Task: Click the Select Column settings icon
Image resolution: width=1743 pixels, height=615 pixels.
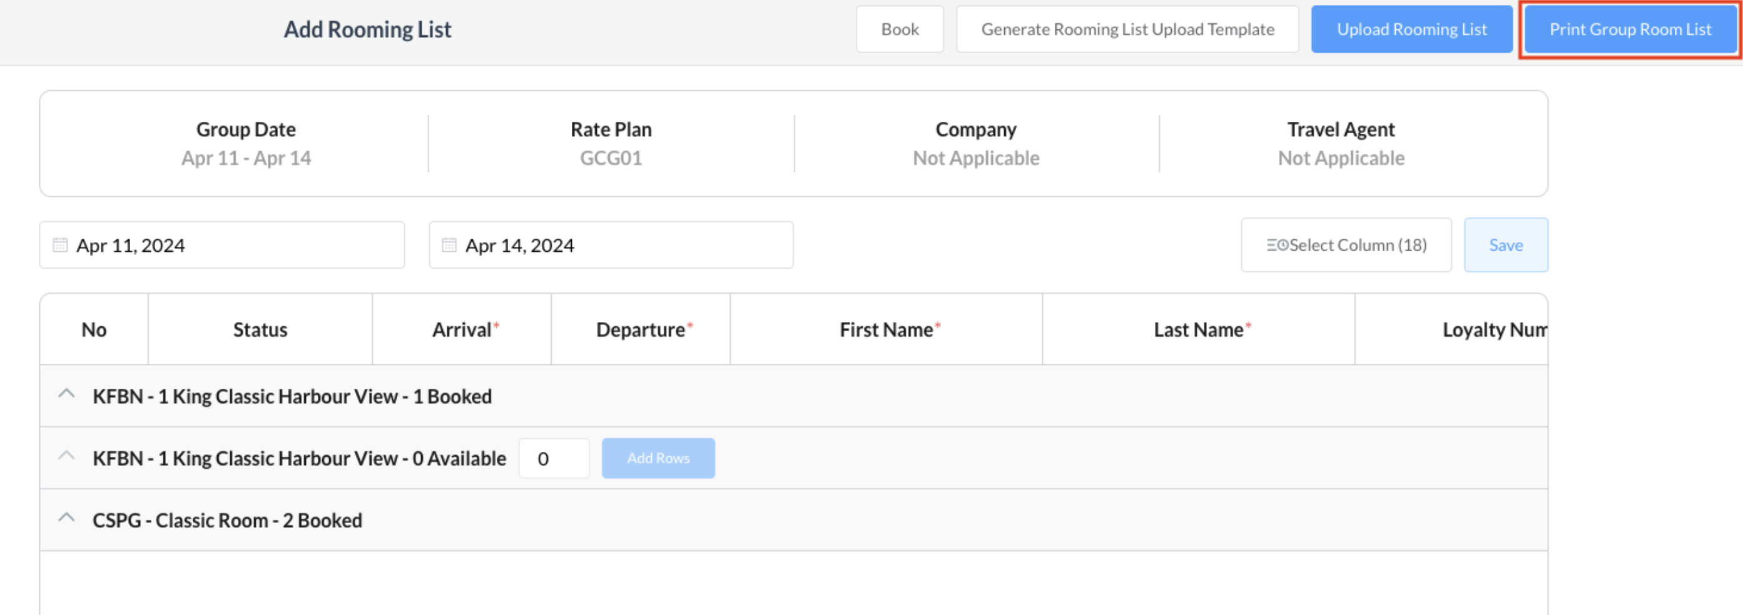Action: 1277,244
